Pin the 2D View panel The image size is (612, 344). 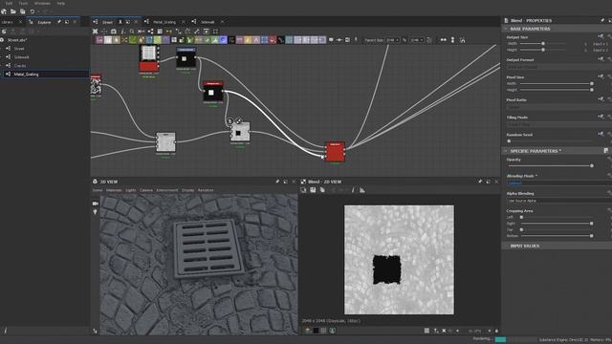click(x=480, y=182)
